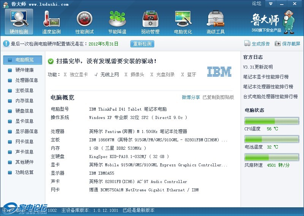
Task: Open the V3.31更新说明 update notes link
Action: click(258, 67)
